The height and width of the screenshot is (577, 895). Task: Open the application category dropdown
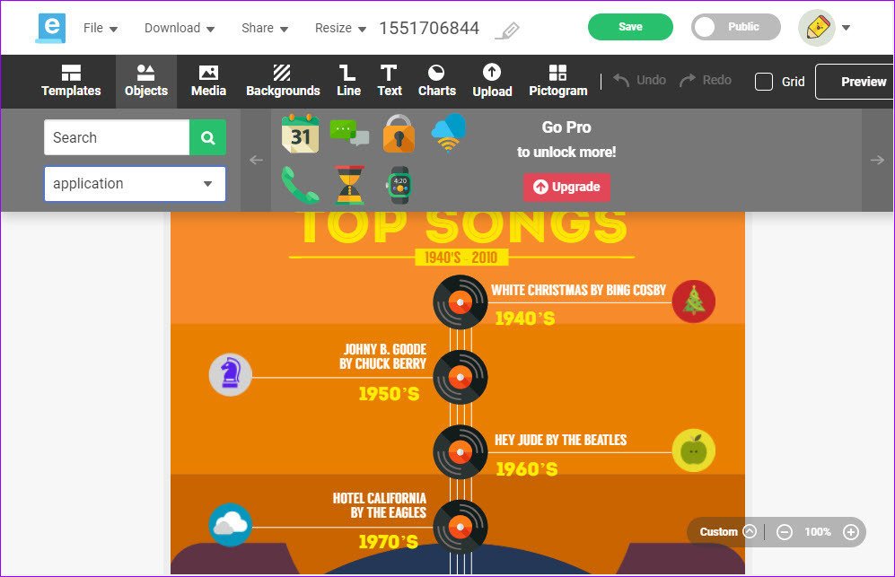135,184
